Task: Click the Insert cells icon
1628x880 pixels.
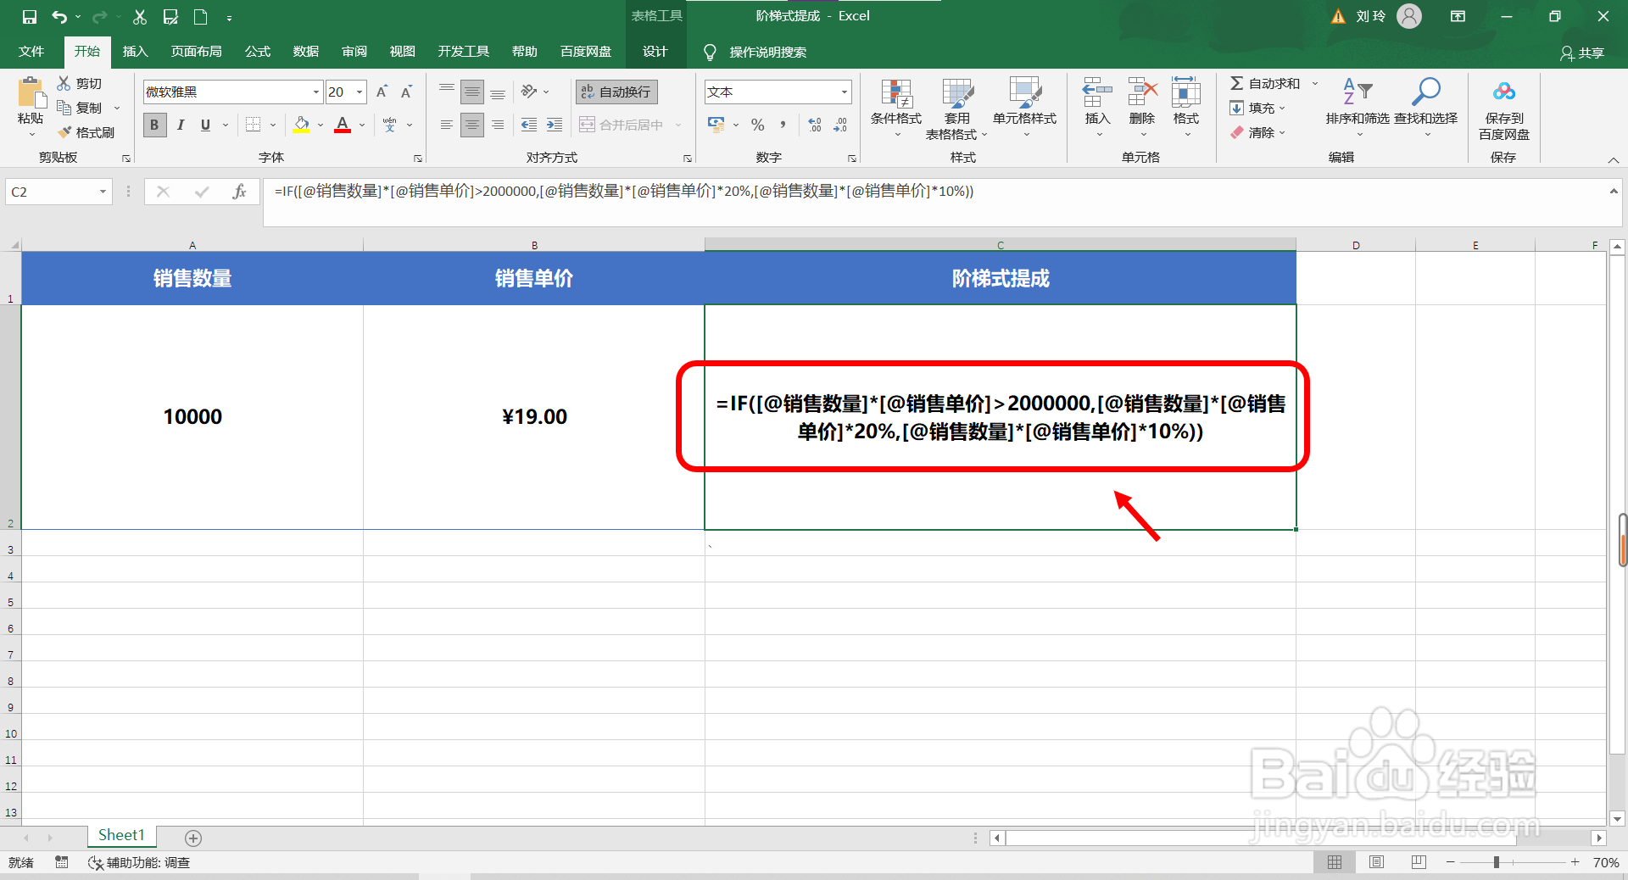Action: pos(1097,92)
